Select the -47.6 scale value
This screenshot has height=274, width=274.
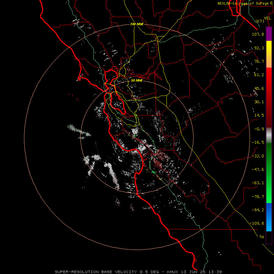click(x=258, y=170)
